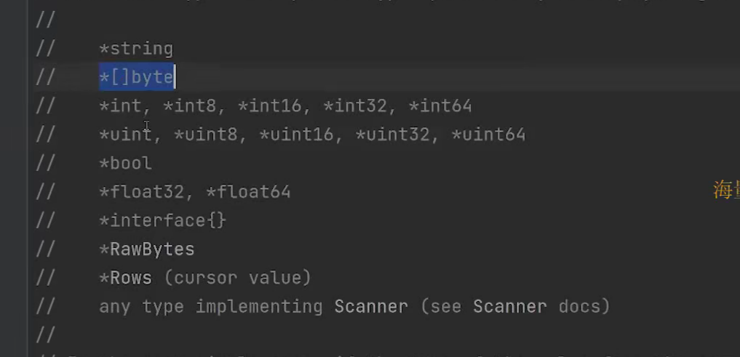Place cursor on *string comment text

136,49
